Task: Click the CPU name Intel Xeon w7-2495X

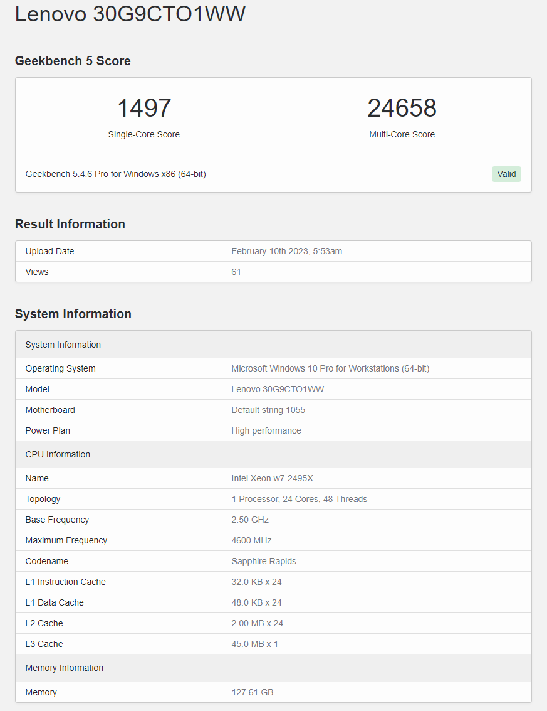Action: [x=272, y=478]
